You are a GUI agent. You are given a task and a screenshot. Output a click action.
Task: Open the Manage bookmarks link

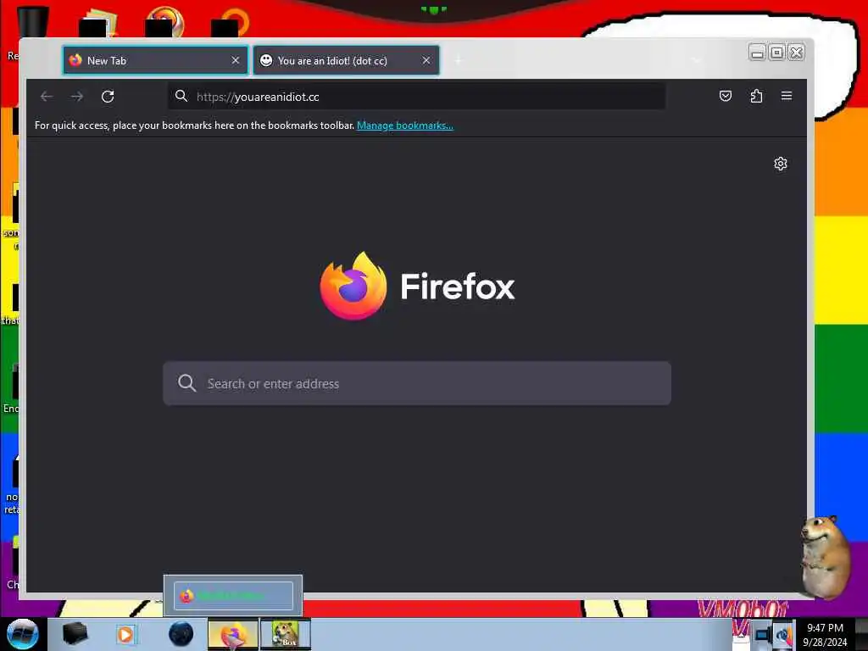click(x=404, y=125)
